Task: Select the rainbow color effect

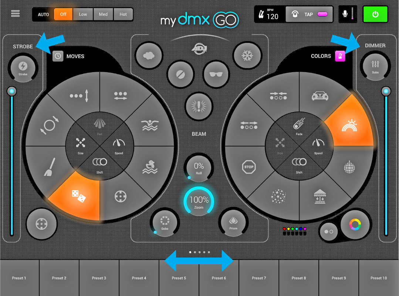Action: 349,125
